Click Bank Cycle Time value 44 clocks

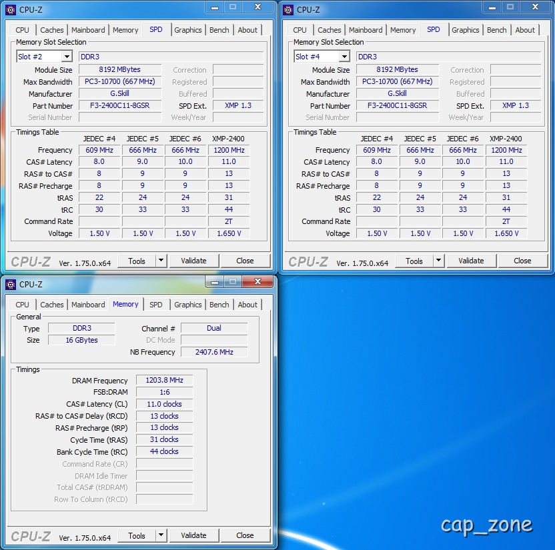click(x=165, y=452)
